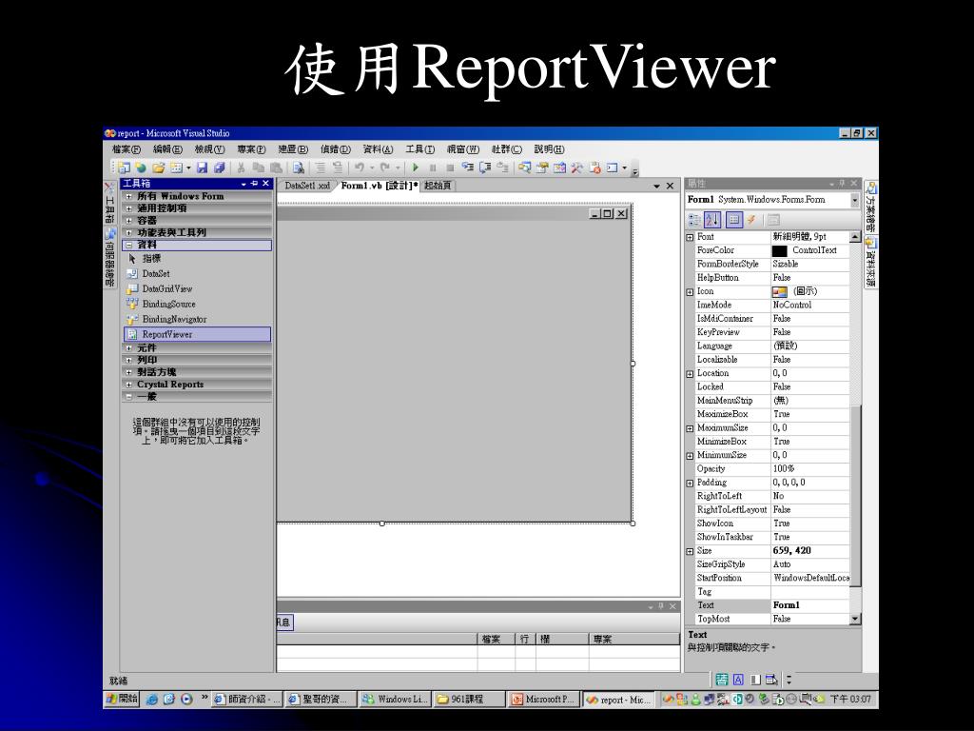Click the 開始 Start button
The height and width of the screenshot is (731, 974).
[122, 699]
